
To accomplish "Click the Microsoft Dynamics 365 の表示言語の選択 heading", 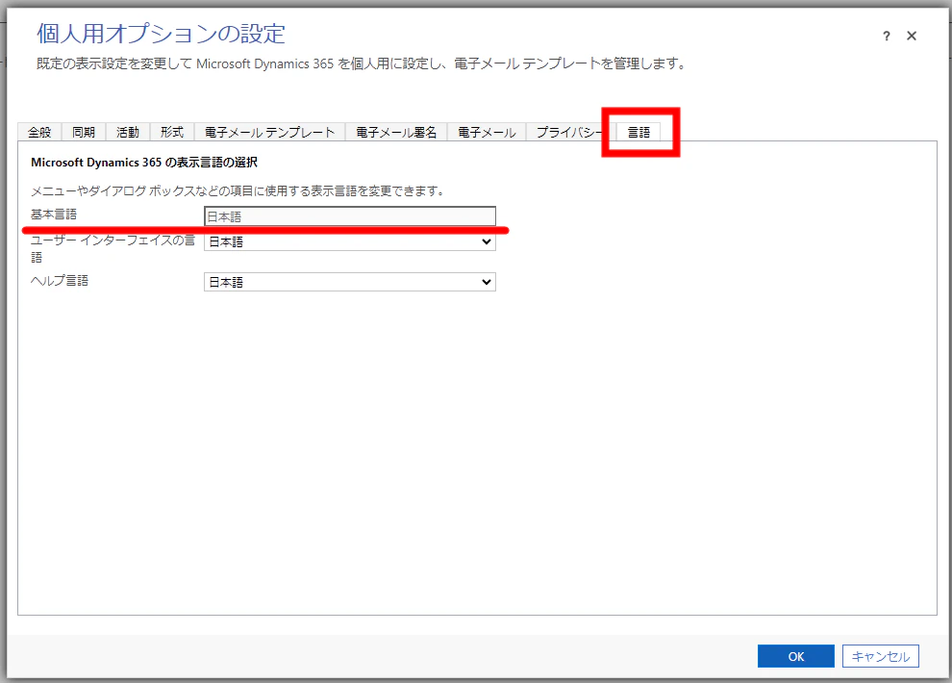I will (144, 163).
